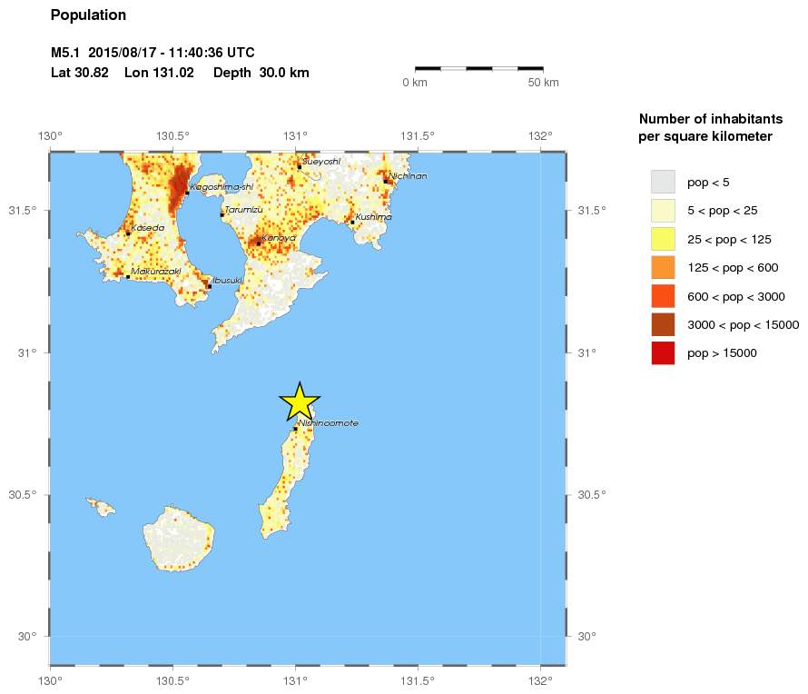Image resolution: width=808 pixels, height=694 pixels.
Task: Click the yellow epicenter star
Action: tap(299, 402)
